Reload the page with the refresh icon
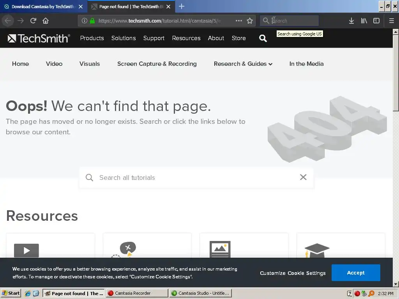399x299 pixels. pyautogui.click(x=34, y=21)
